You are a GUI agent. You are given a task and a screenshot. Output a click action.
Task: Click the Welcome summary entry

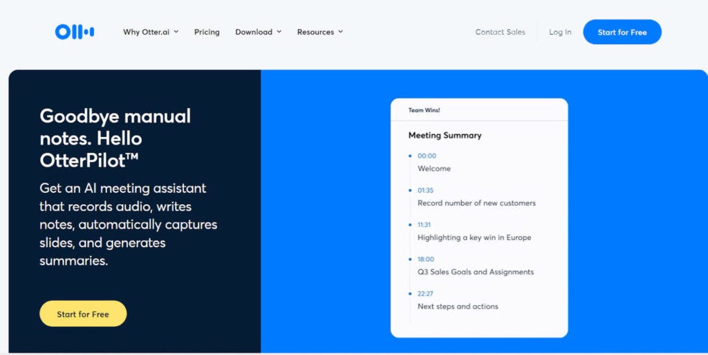[x=434, y=168]
